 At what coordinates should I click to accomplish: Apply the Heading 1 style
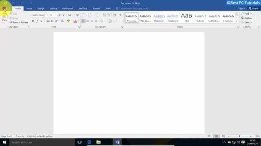pyautogui.click(x=159, y=18)
